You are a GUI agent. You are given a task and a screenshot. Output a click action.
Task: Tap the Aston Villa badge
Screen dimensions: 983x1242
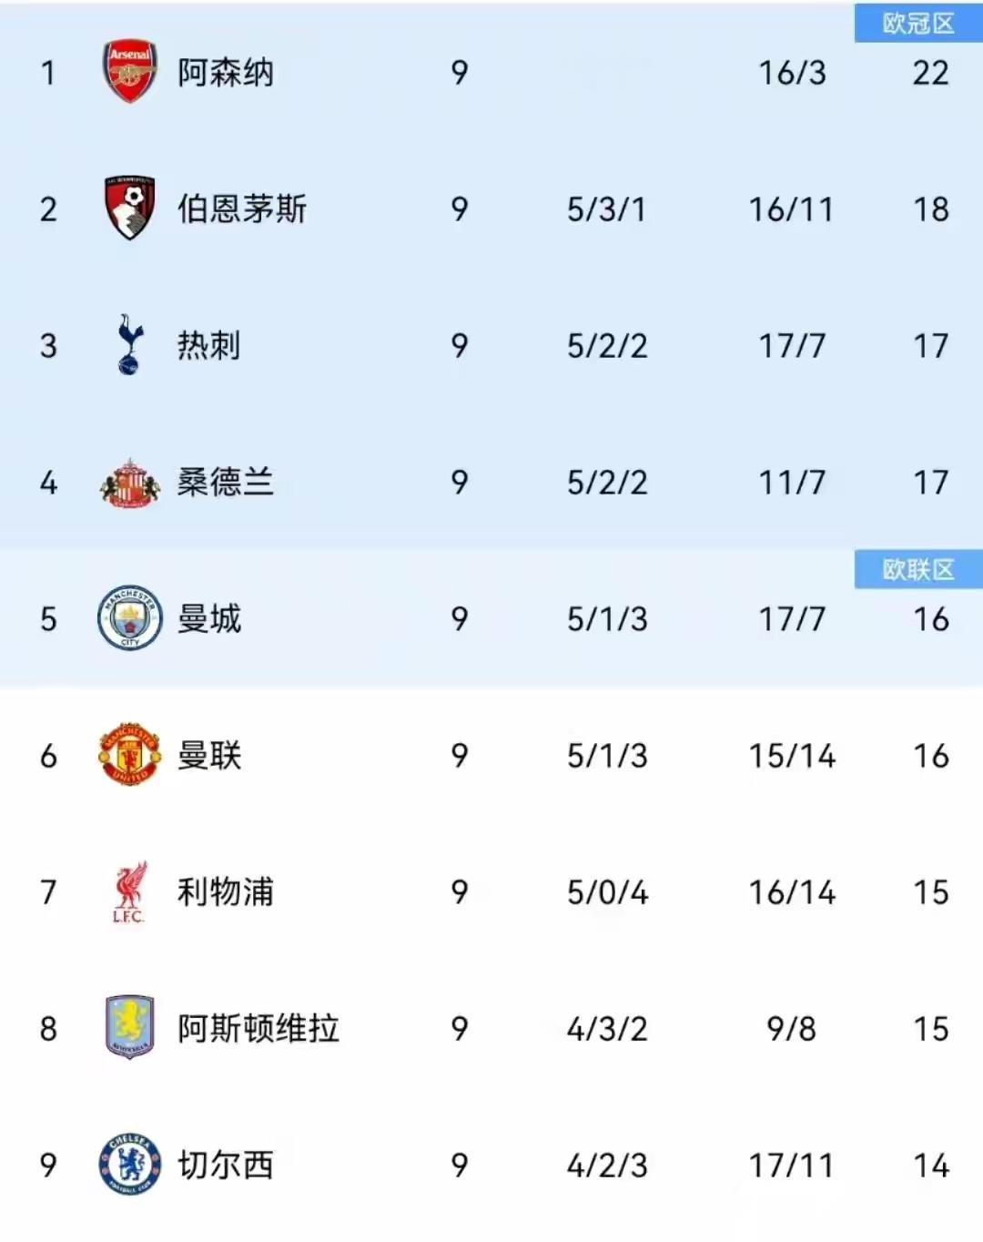(130, 1027)
